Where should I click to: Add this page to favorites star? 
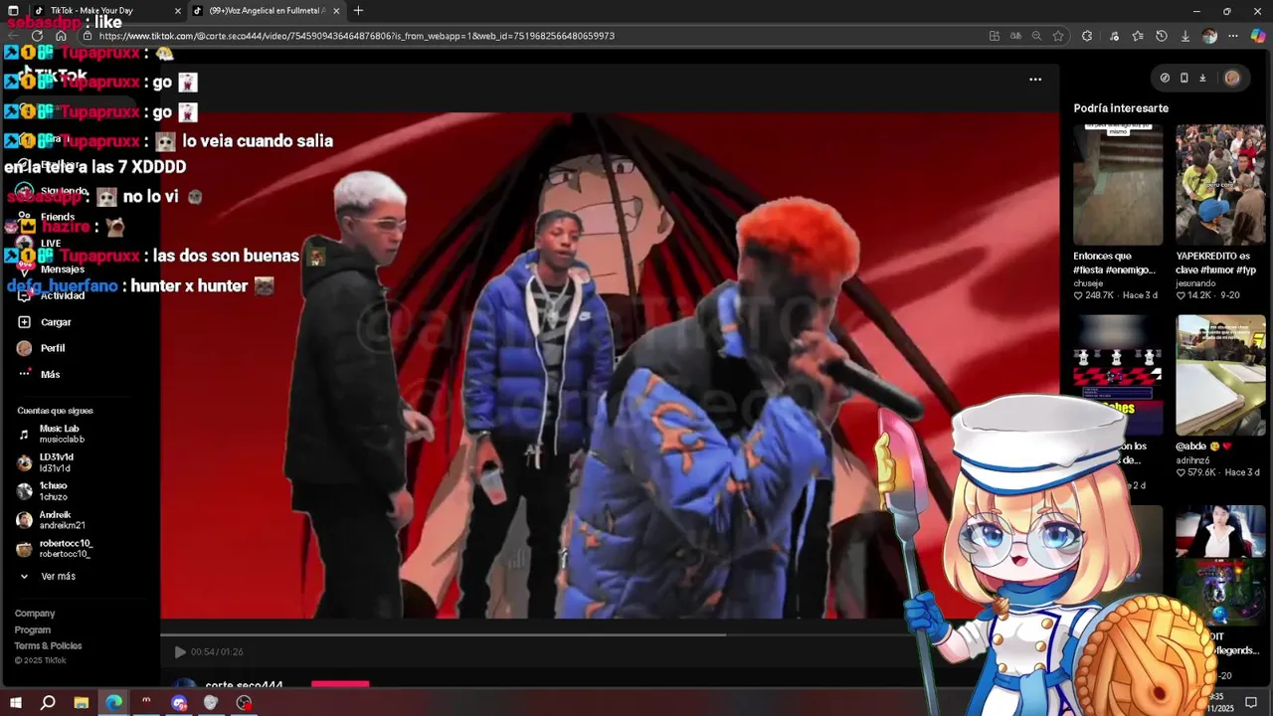pyautogui.click(x=1058, y=36)
